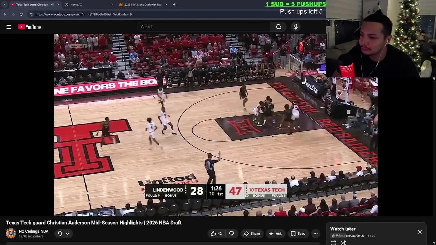436x245 pixels.
Task: Click the Watch later panel heading
Action: point(343,229)
